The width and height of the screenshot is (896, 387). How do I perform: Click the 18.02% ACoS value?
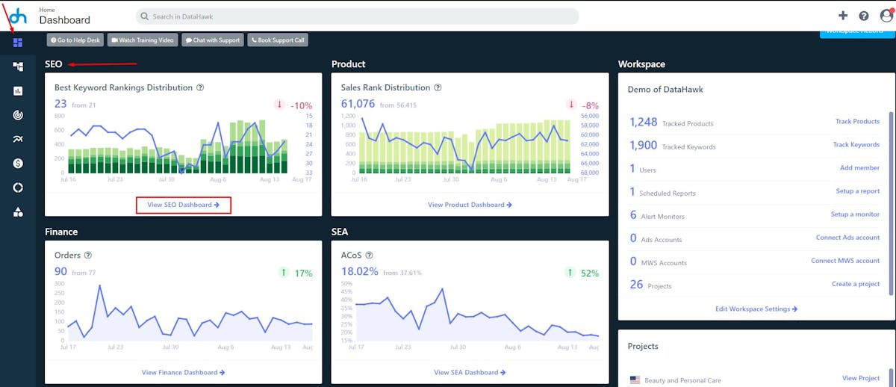point(359,272)
